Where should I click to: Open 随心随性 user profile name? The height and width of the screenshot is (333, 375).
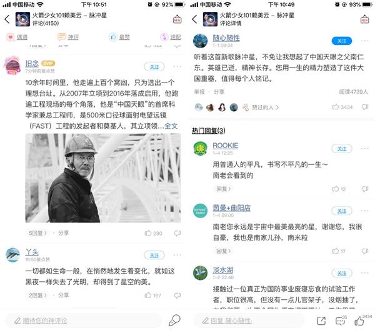click(x=226, y=37)
